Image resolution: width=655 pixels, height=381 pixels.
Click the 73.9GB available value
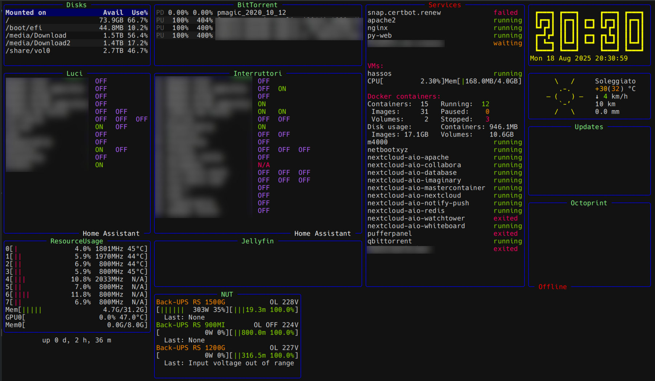[x=111, y=20]
